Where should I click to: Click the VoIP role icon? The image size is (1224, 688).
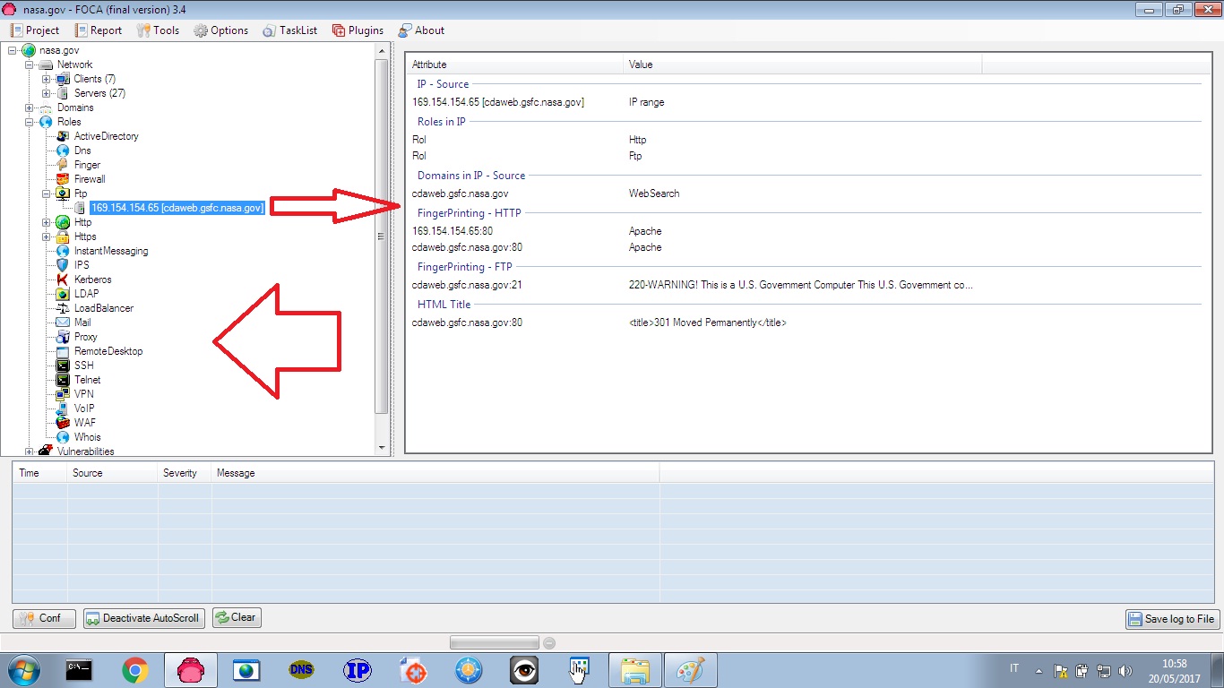click(x=63, y=408)
